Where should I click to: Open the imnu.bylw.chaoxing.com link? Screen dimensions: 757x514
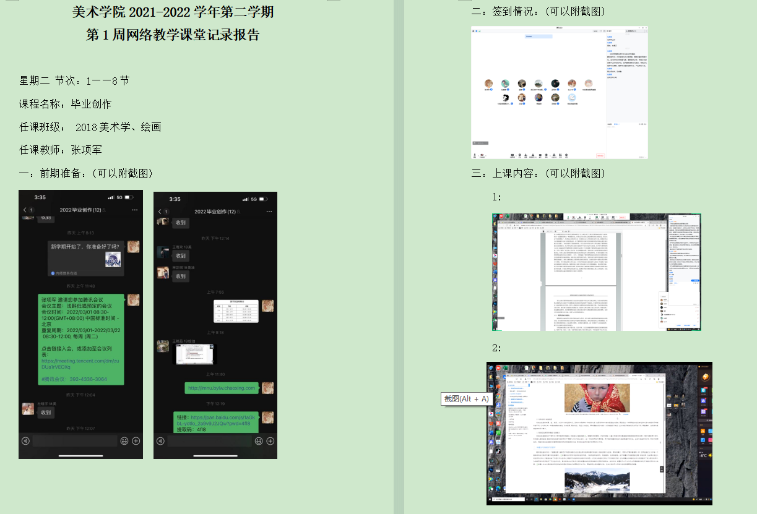coord(222,388)
